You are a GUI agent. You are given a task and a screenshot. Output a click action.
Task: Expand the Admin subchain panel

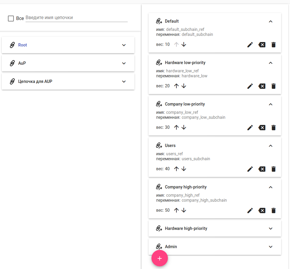point(271,247)
